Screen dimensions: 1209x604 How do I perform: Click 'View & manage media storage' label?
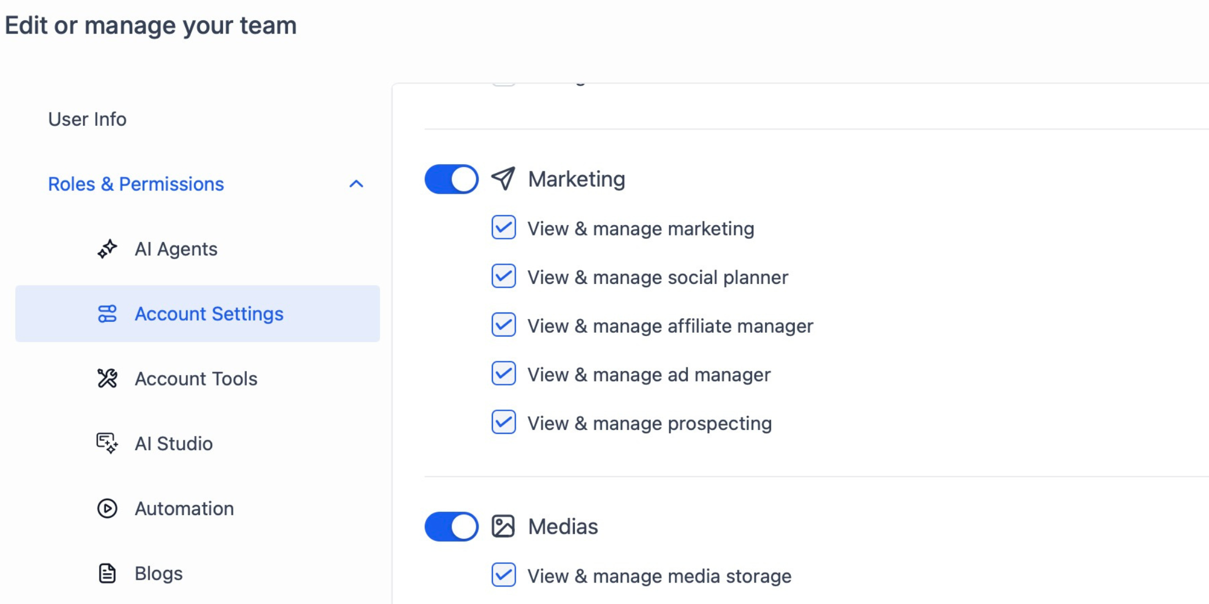pyautogui.click(x=659, y=576)
